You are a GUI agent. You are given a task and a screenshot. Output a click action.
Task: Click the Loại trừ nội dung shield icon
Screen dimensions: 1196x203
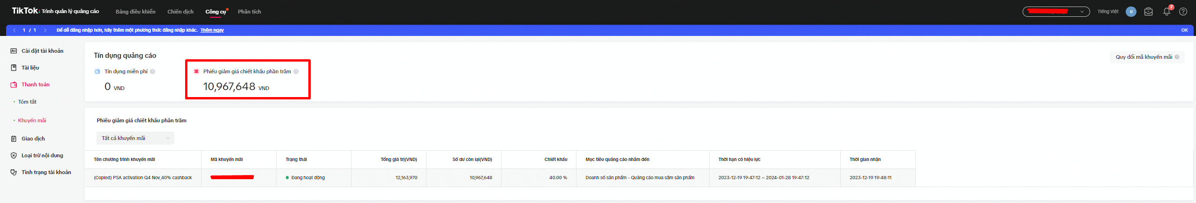(x=14, y=155)
